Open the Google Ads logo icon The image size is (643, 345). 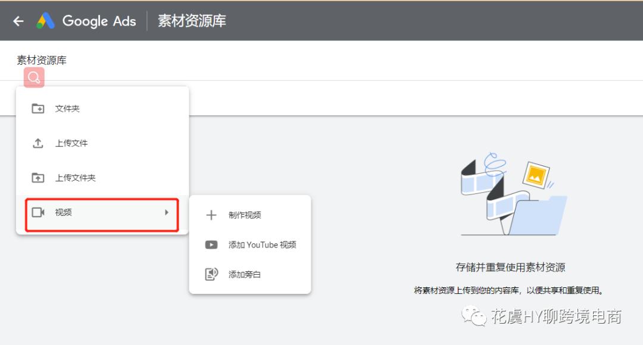click(x=46, y=20)
